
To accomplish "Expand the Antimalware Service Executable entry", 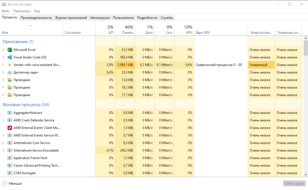I will pos(3,150).
